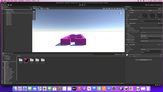Adjust the Project icon size slider
This screenshot has width=163, height=92.
click(122, 84)
